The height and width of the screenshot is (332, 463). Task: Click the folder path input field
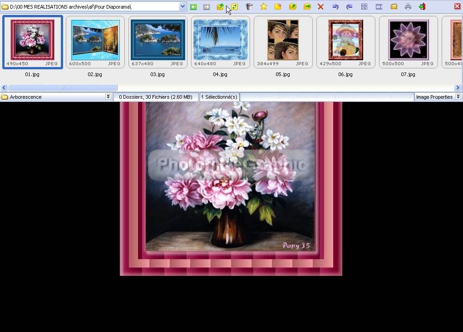(x=91, y=7)
